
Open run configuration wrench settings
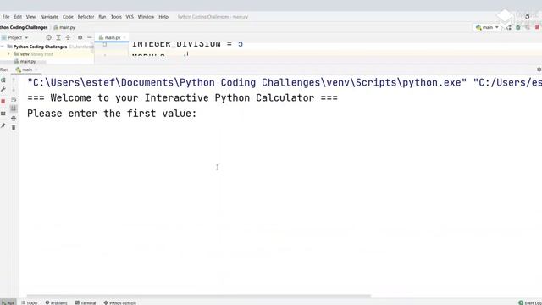coord(3,90)
